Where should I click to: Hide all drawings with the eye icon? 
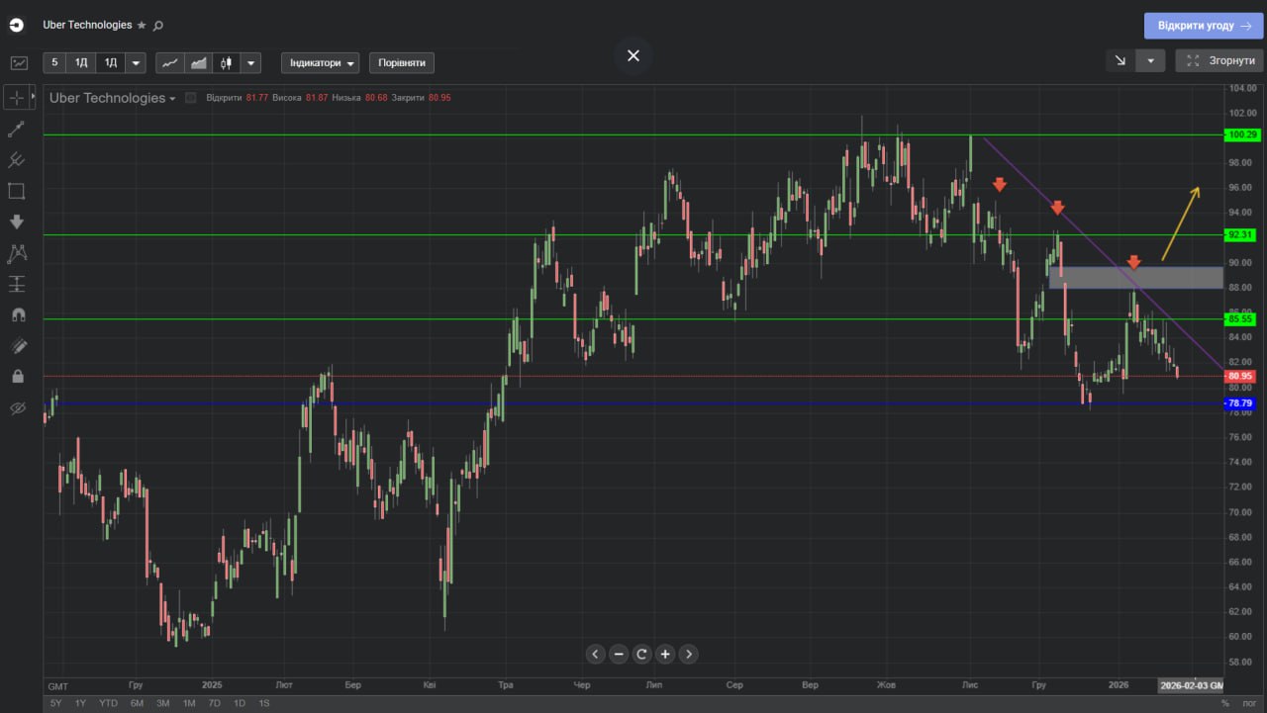[17, 407]
